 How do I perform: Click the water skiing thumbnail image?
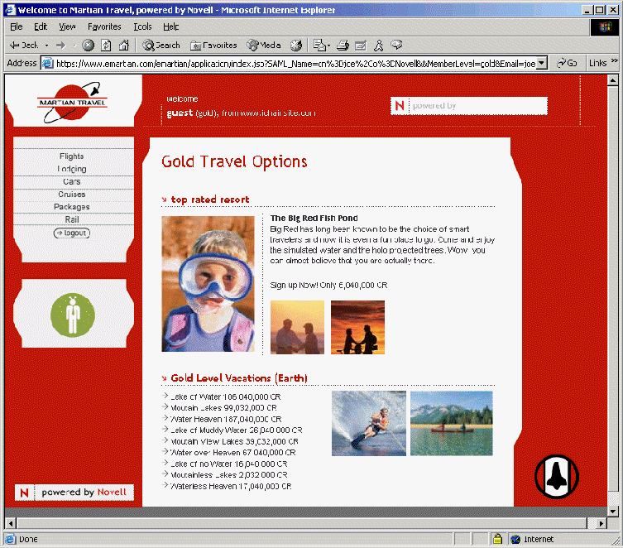coord(368,423)
